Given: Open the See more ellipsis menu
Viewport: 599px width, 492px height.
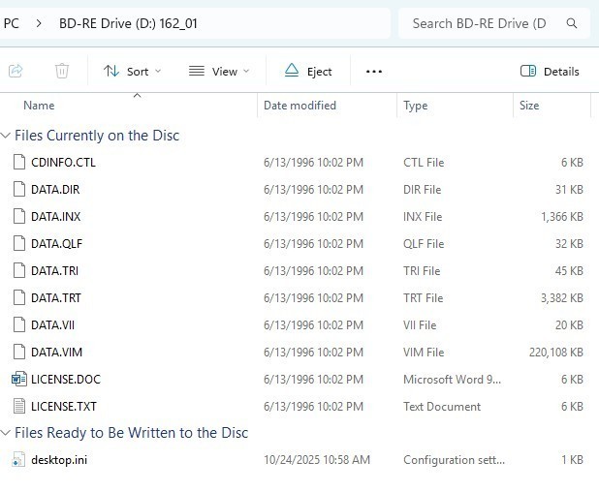Looking at the screenshot, I should [x=374, y=71].
